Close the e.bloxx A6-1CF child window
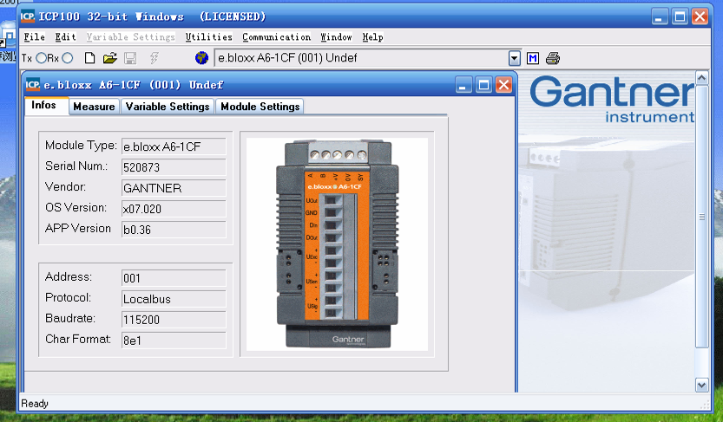The image size is (723, 422). [x=503, y=85]
